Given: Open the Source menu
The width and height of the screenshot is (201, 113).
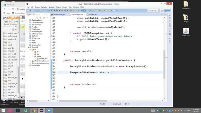Looking at the screenshot, I should pos(37,7).
